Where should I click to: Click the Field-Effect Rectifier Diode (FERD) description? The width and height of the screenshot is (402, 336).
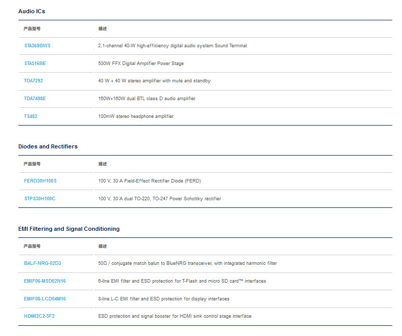tap(150, 181)
